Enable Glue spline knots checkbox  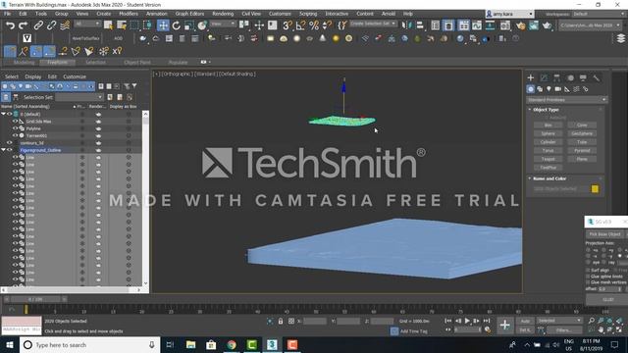[588, 277]
